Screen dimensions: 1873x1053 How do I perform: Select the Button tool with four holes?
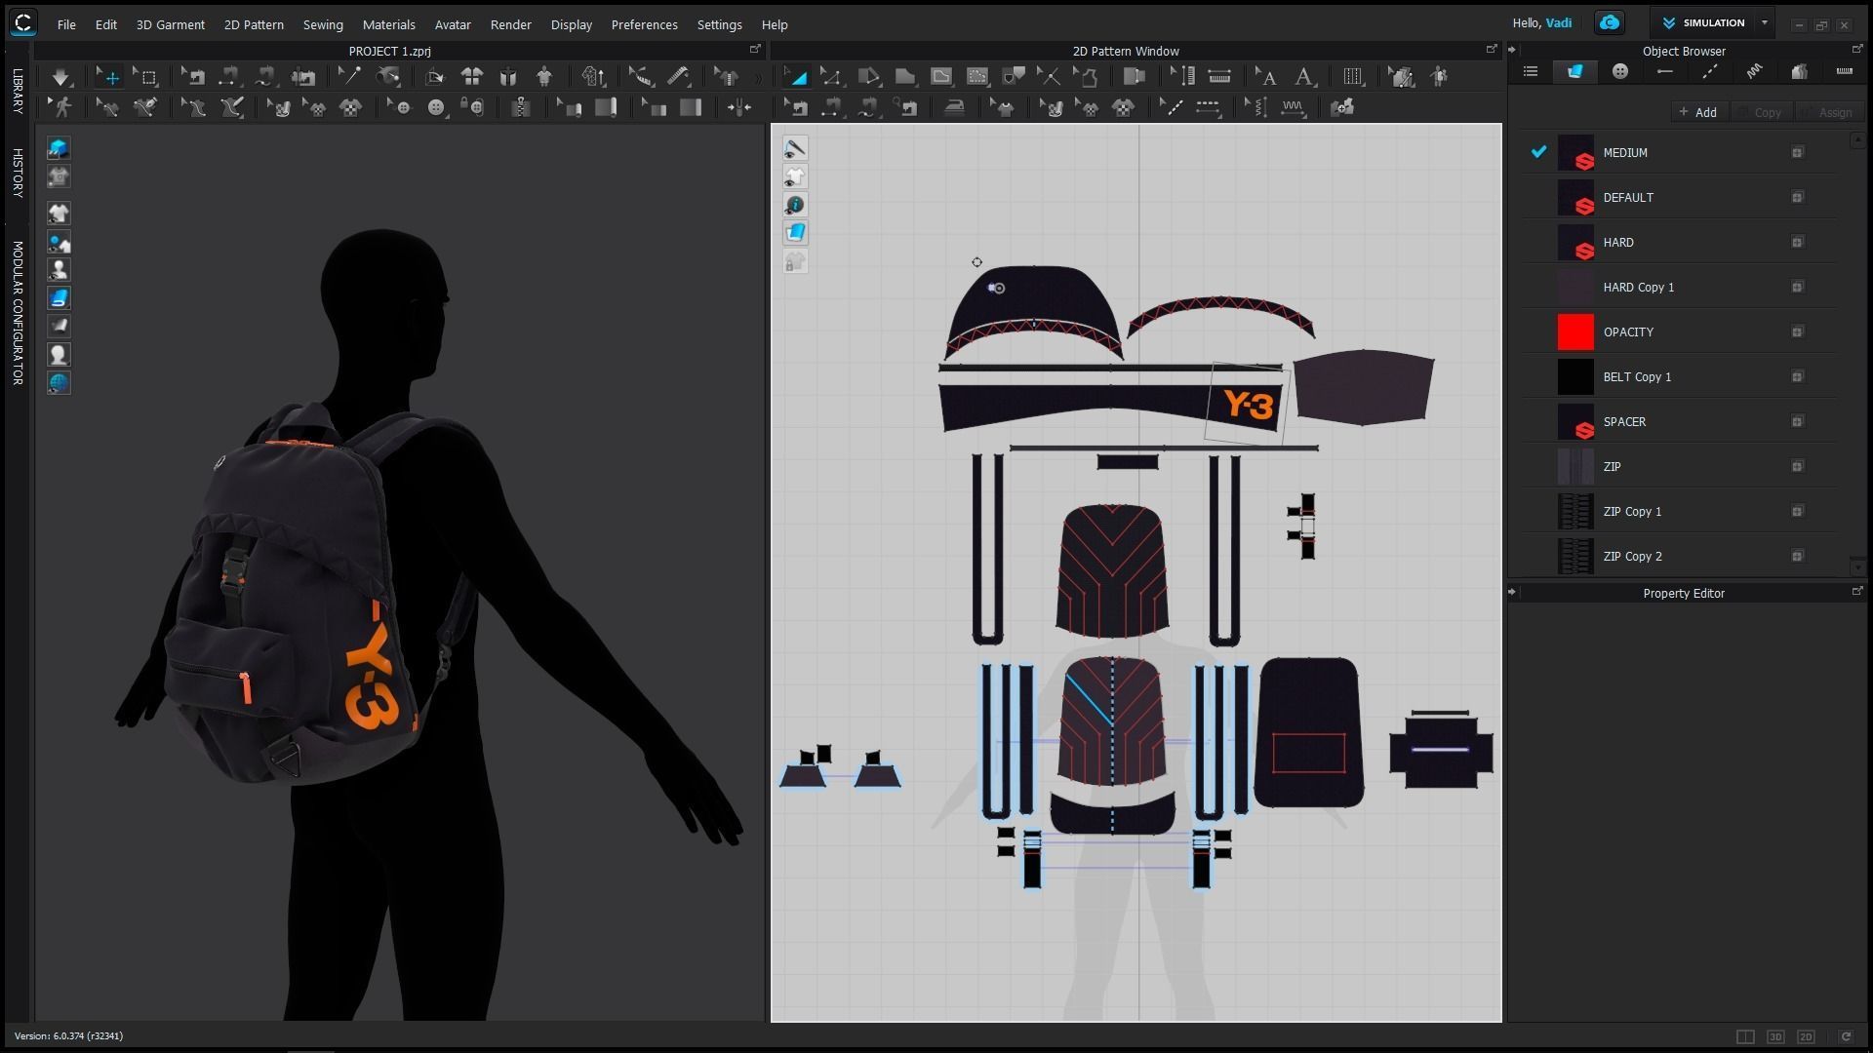click(x=436, y=107)
